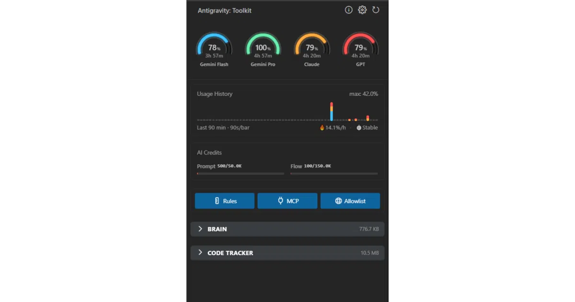This screenshot has width=575, height=302.
Task: Click the CODE TRACKER size label
Action: pos(369,253)
